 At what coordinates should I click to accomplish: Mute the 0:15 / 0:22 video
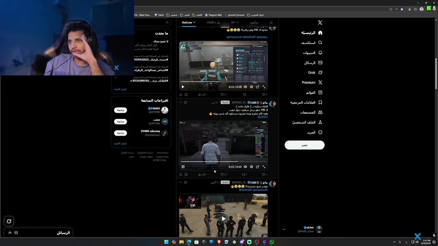pyautogui.click(x=245, y=167)
